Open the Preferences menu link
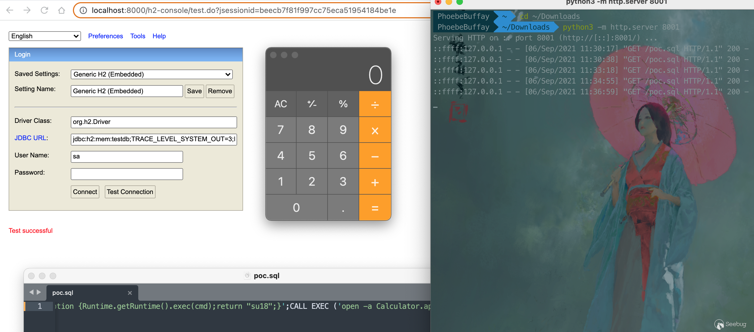 click(x=105, y=36)
